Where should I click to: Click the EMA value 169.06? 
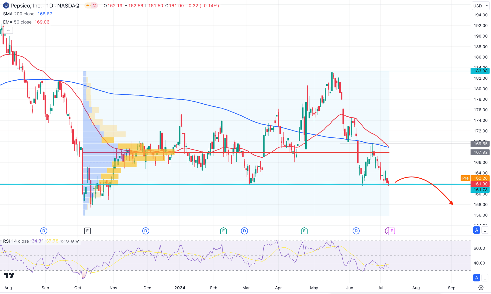[42, 22]
